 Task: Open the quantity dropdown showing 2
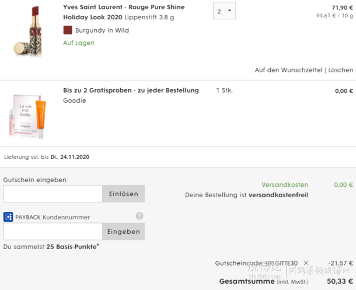pyautogui.click(x=224, y=11)
